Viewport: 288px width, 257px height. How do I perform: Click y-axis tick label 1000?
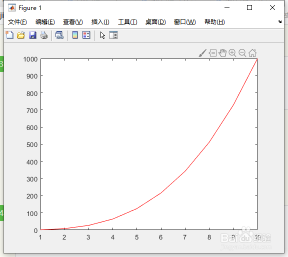[x=30, y=59]
